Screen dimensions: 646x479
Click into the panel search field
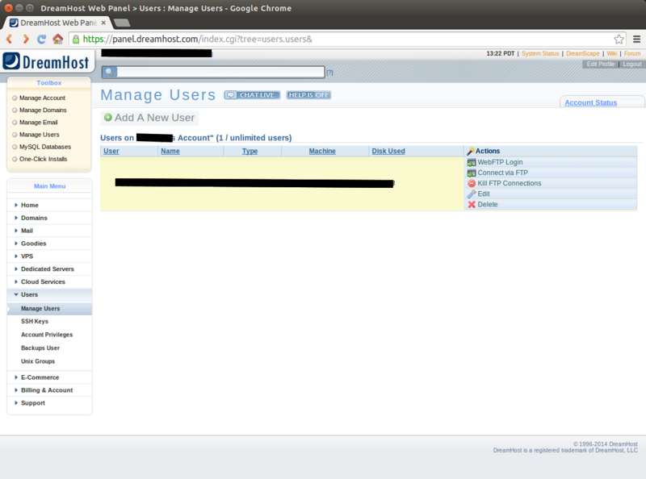pyautogui.click(x=220, y=72)
